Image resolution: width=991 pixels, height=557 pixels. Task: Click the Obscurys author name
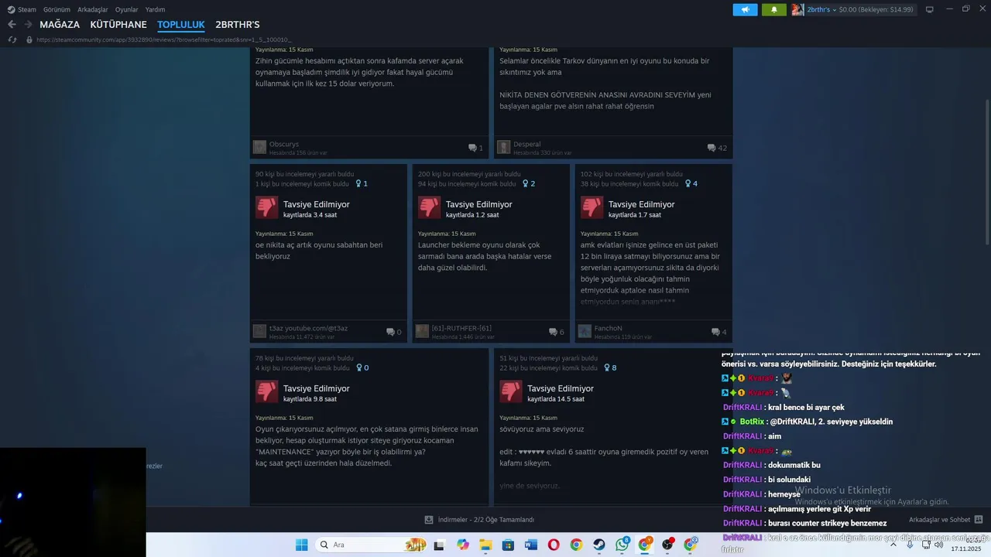coord(284,144)
